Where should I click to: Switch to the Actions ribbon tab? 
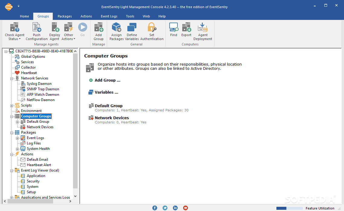point(86,16)
